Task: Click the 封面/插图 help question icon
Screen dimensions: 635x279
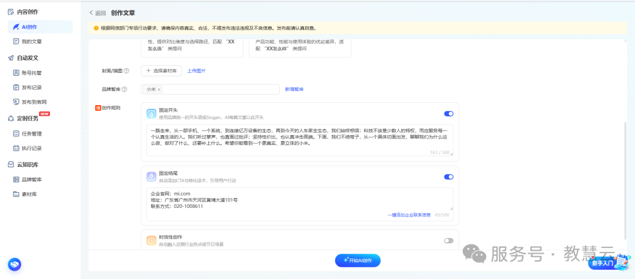Action: pos(126,70)
